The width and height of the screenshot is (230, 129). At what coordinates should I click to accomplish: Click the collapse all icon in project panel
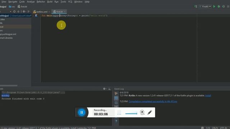18,11
